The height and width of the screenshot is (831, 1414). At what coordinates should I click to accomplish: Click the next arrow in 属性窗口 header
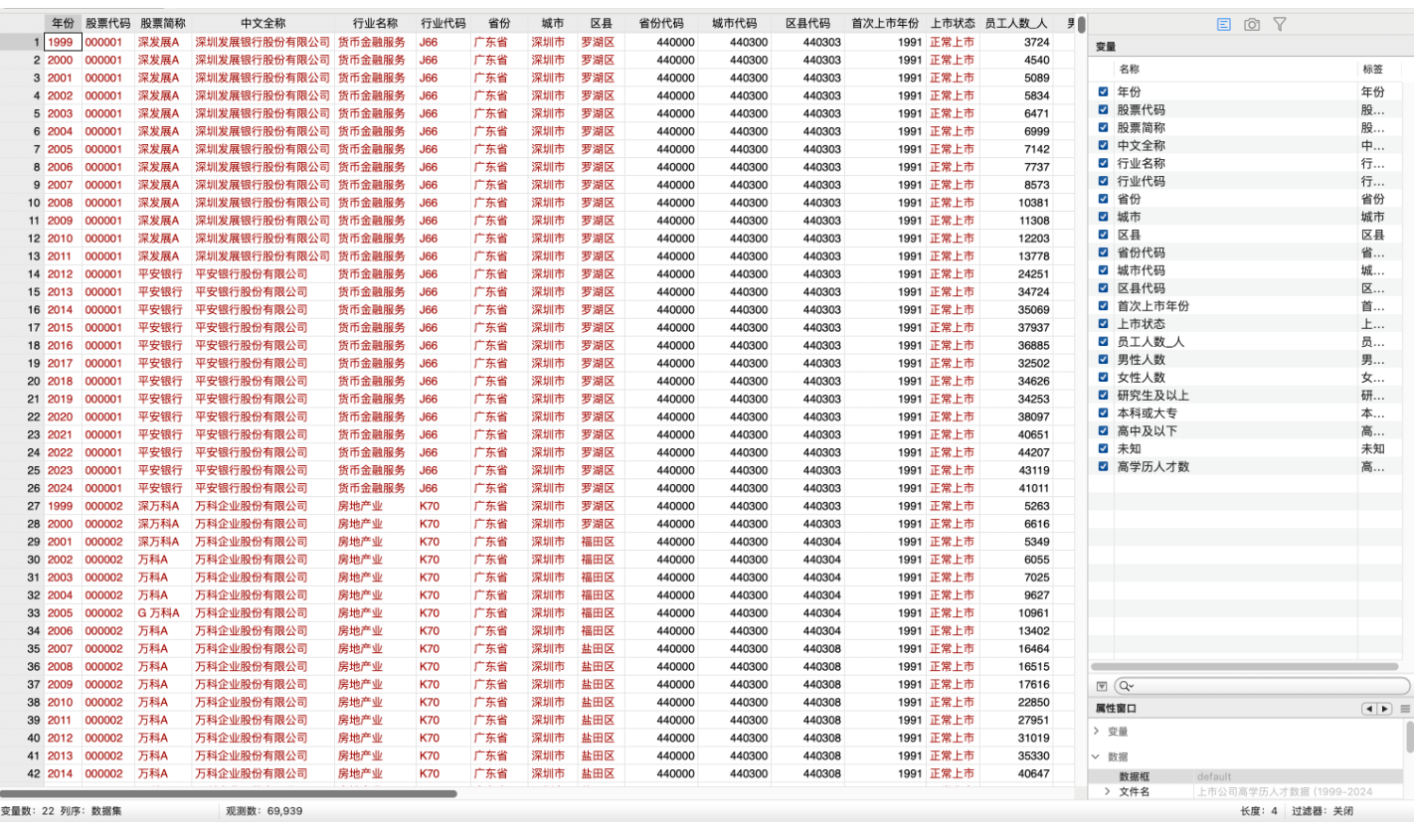(1384, 709)
